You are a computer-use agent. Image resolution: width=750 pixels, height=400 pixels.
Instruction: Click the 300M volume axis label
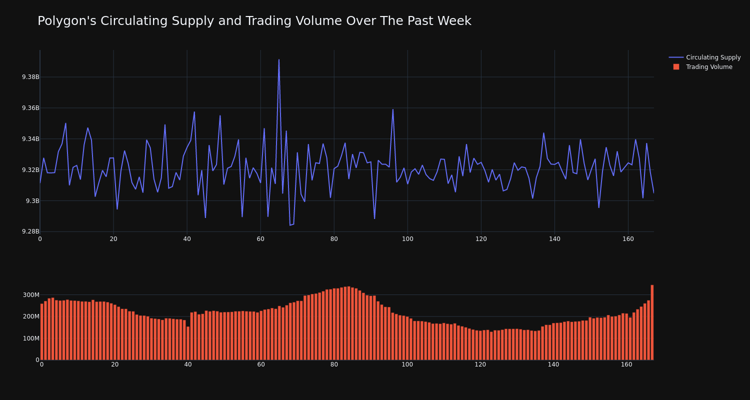[30, 295]
